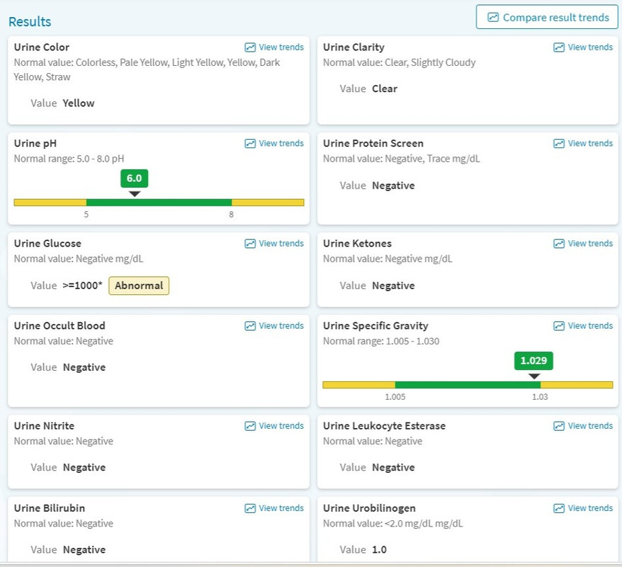The height and width of the screenshot is (567, 622).
Task: Click Normal value: <2.0 mg/dL text
Action: 392,524
